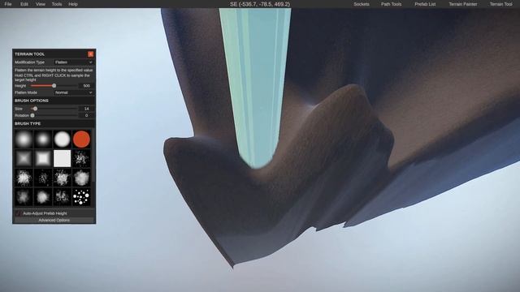Image resolution: width=520 pixels, height=292 pixels.
Task: Adjust the Height slider handle
Action: [54, 86]
